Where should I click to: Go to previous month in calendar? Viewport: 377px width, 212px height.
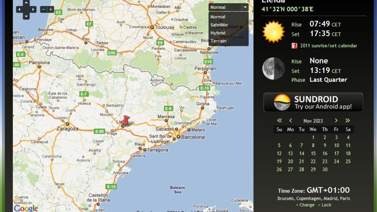point(290,121)
